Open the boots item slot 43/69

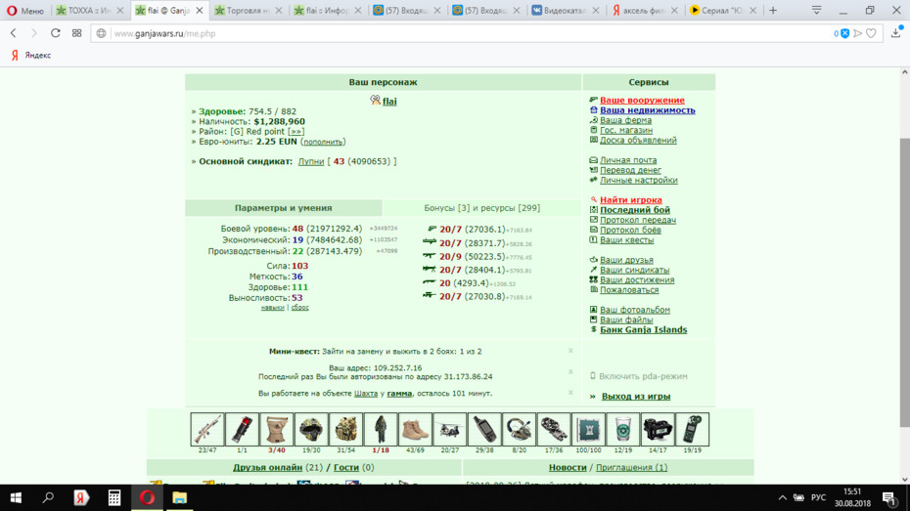coord(415,429)
